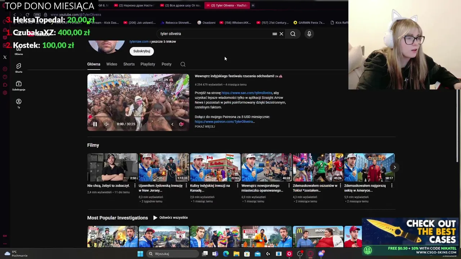Screen dimensions: 461x259
Task: Open the 45:26 Tokio video thumbnail
Action: point(318,167)
